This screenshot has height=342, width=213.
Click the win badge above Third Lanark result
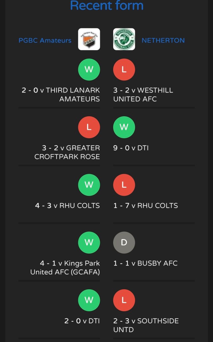[x=89, y=69]
